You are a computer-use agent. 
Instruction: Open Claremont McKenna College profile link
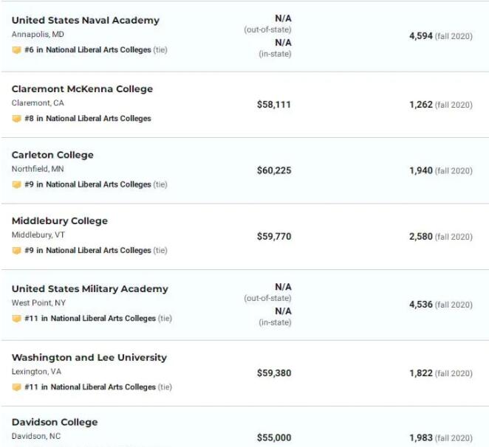[82, 89]
